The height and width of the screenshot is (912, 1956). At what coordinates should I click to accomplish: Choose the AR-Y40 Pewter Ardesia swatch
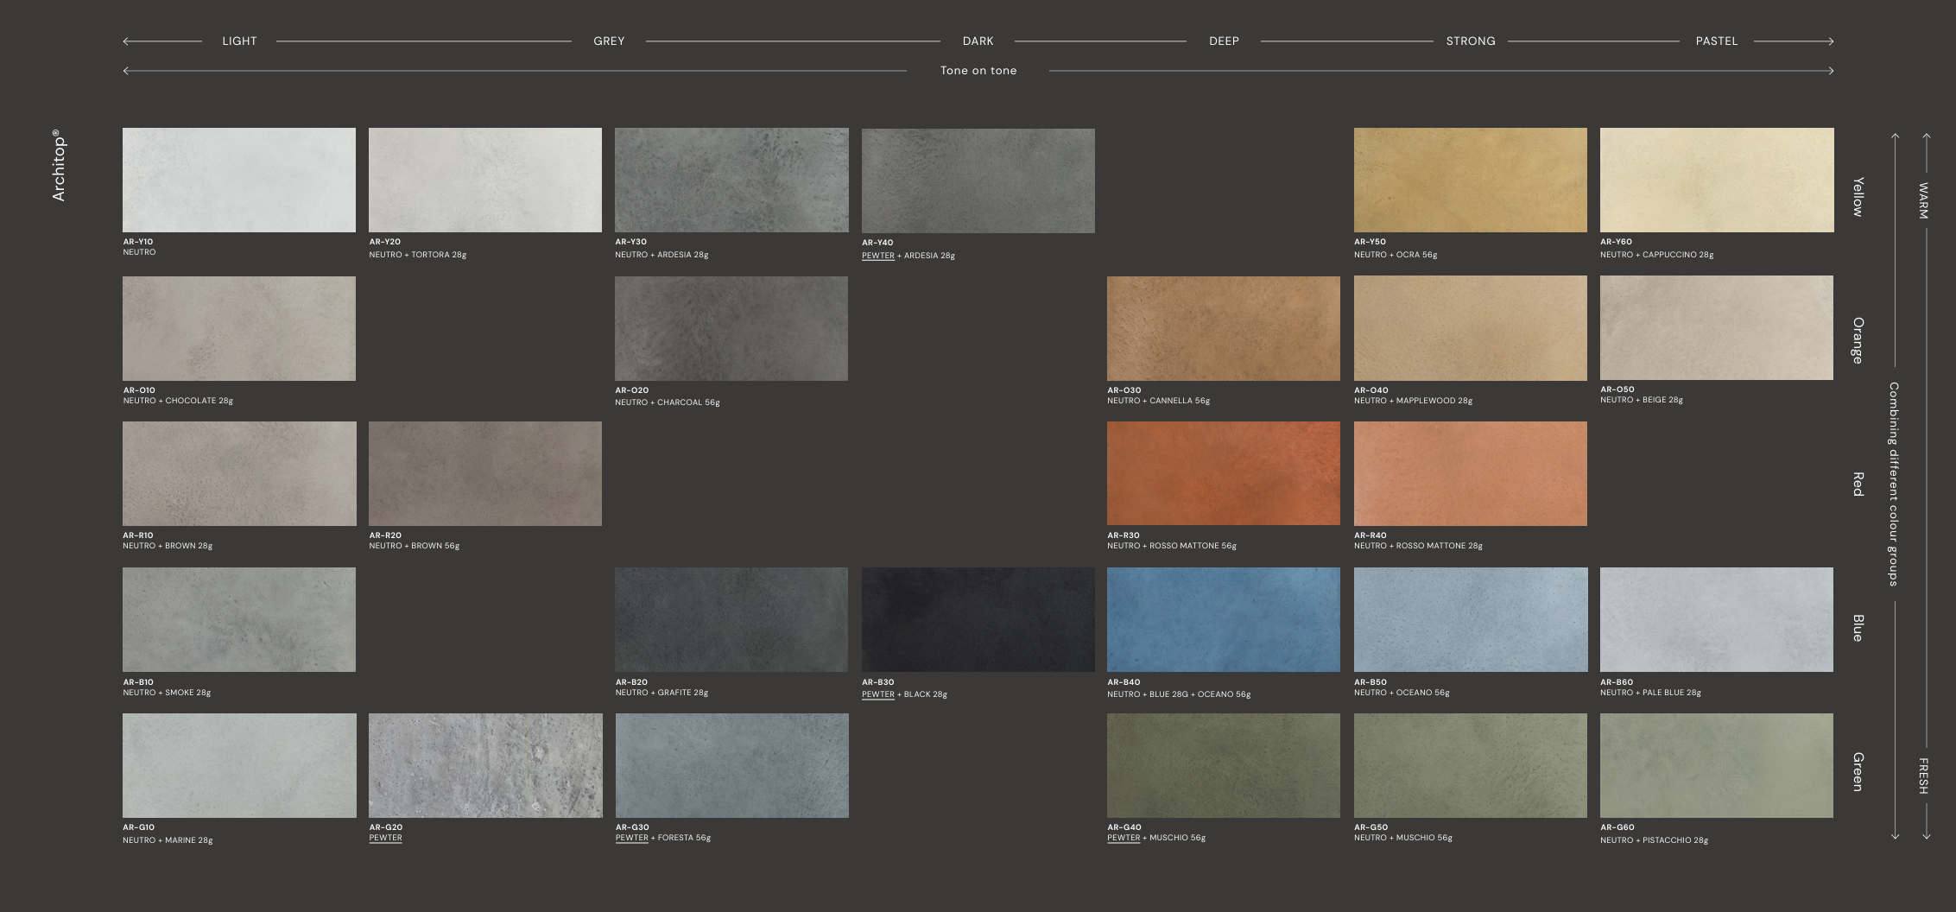coord(978,180)
